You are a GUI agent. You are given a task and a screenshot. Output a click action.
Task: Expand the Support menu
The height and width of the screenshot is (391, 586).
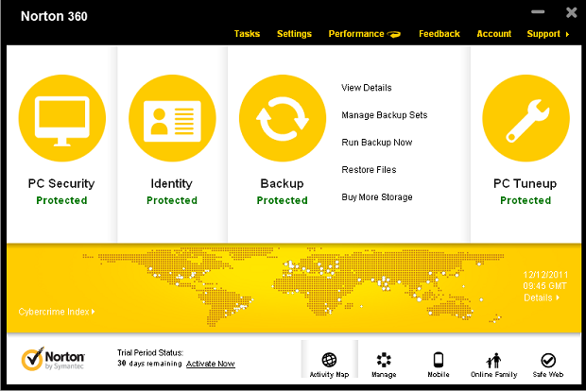click(548, 34)
